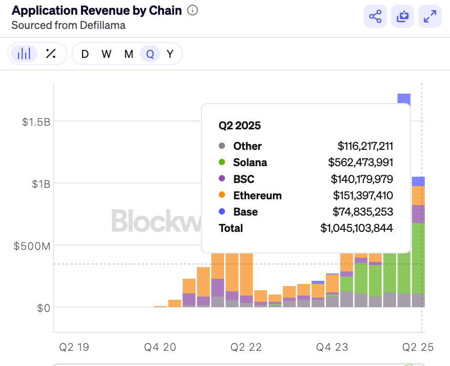The image size is (450, 366).
Task: Click the Q4 23 axis label
Action: pos(332,348)
